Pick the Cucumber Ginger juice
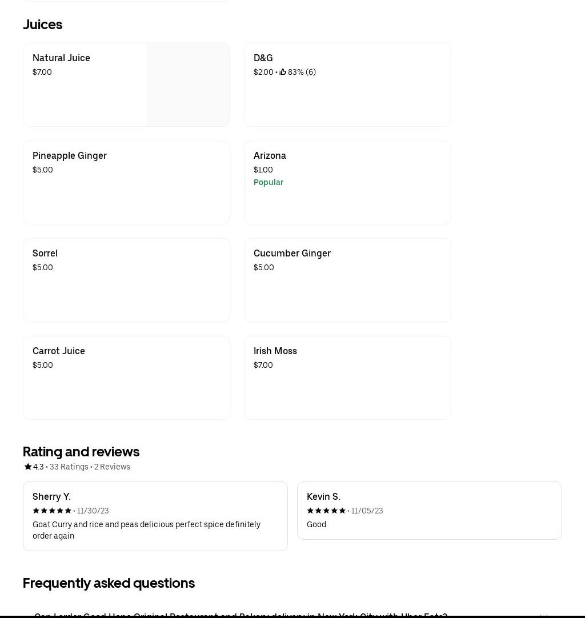585x618 pixels. (x=347, y=280)
